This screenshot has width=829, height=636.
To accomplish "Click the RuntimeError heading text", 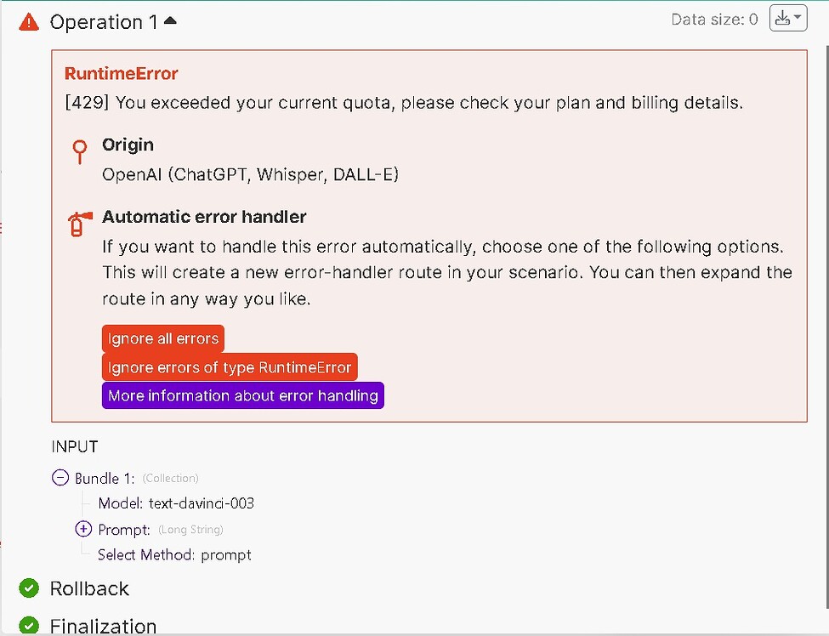I will (x=122, y=74).
